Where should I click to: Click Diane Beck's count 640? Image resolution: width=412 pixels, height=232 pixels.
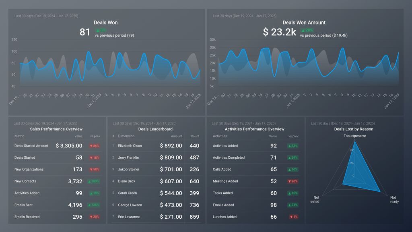tap(194, 181)
